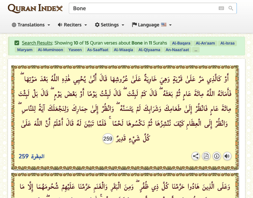Filter results by Al-Baqara surah
253x198 pixels.
pyautogui.click(x=181, y=43)
